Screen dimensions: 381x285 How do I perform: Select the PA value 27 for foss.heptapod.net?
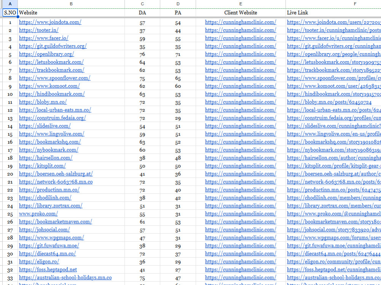tap(178, 270)
